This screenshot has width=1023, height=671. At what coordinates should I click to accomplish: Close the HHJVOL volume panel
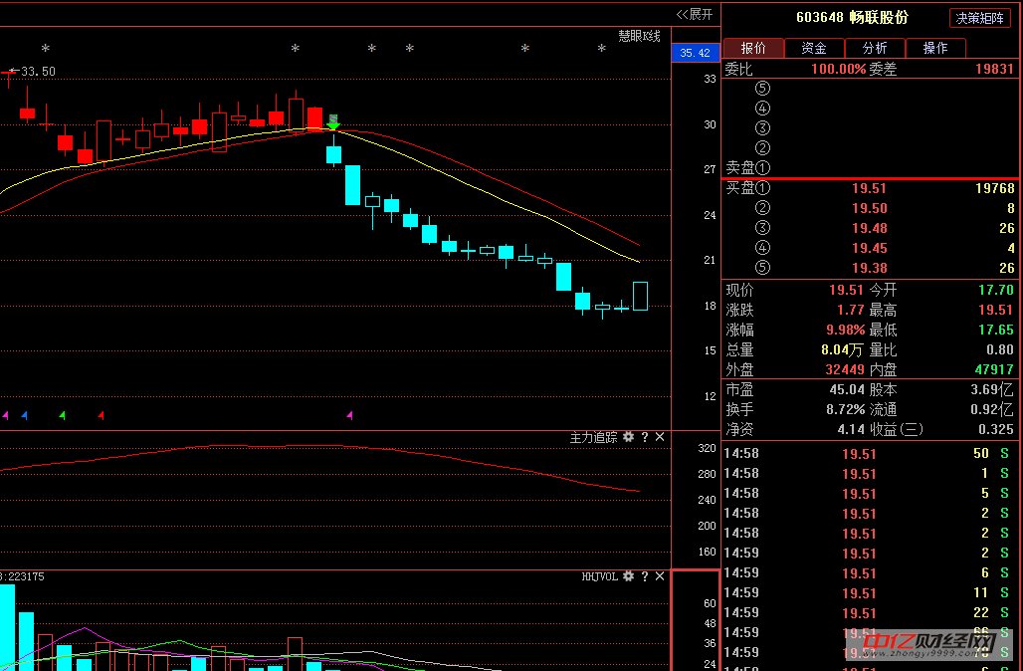coord(660,576)
